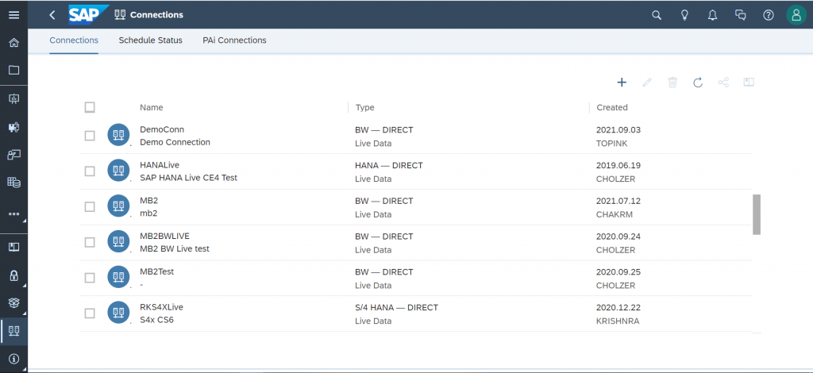Sort by the Name column header

(x=152, y=107)
